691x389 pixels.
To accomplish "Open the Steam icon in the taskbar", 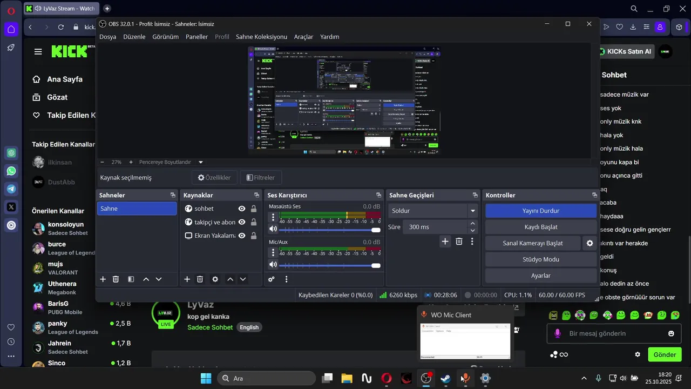I will [x=445, y=378].
